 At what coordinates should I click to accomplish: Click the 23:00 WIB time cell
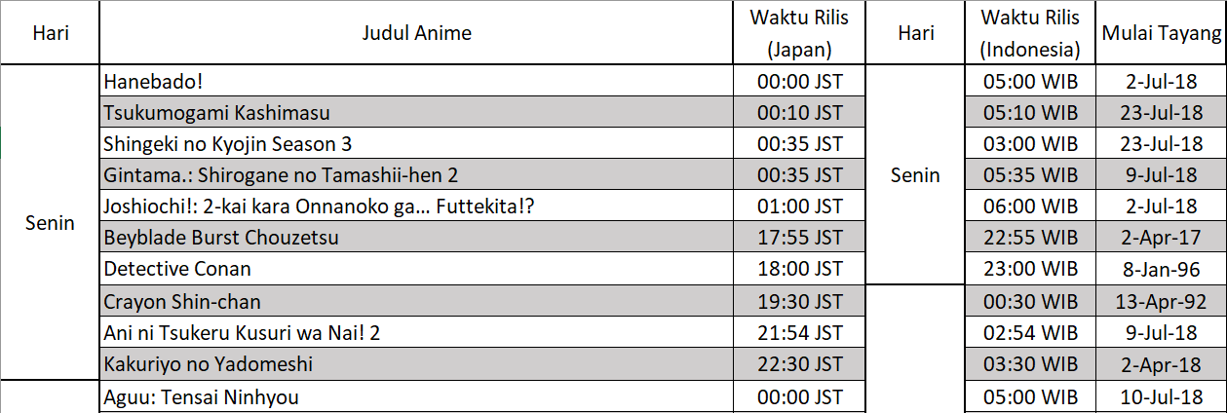click(1030, 269)
